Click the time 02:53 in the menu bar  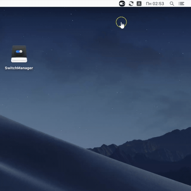click(158, 3)
